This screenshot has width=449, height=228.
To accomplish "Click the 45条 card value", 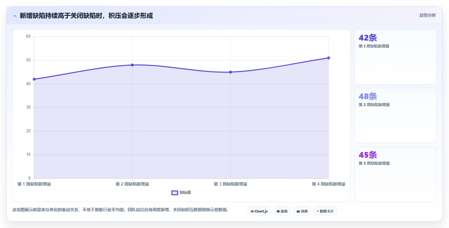I will coord(368,155).
